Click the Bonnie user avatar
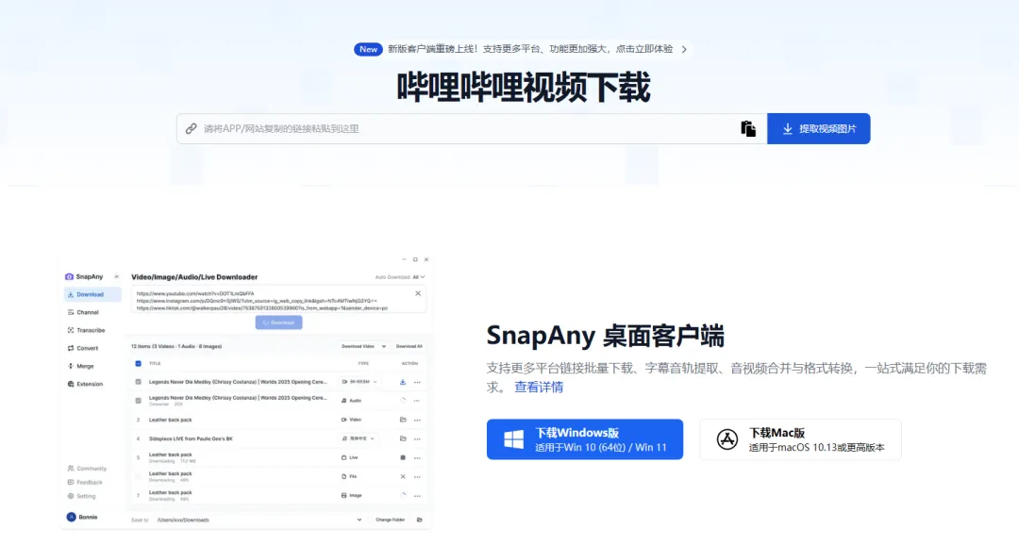This screenshot has height=545, width=1019. click(71, 517)
